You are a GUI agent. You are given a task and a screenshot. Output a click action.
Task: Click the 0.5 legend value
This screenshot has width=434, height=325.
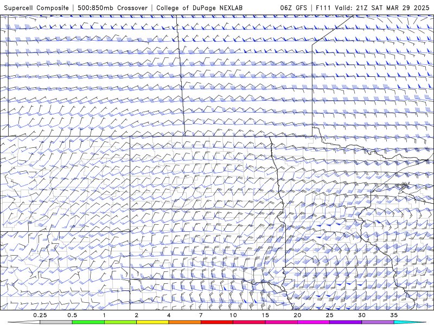coord(72,315)
